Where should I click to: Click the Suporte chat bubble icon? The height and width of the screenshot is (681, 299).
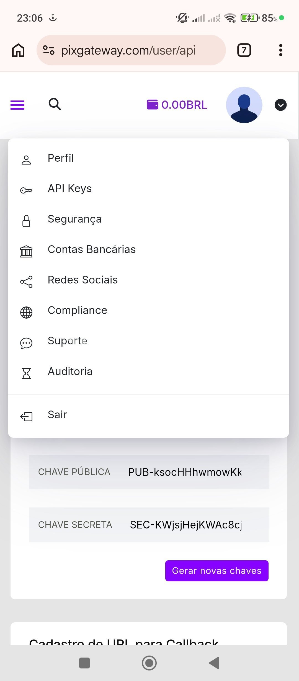26,343
